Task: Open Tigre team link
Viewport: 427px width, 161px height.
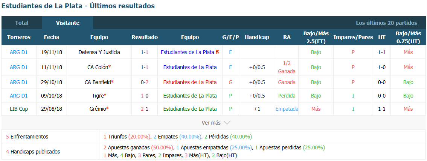Action: [99, 96]
